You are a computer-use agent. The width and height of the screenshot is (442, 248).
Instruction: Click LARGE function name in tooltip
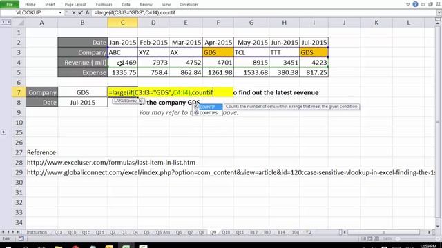[x=119, y=101]
